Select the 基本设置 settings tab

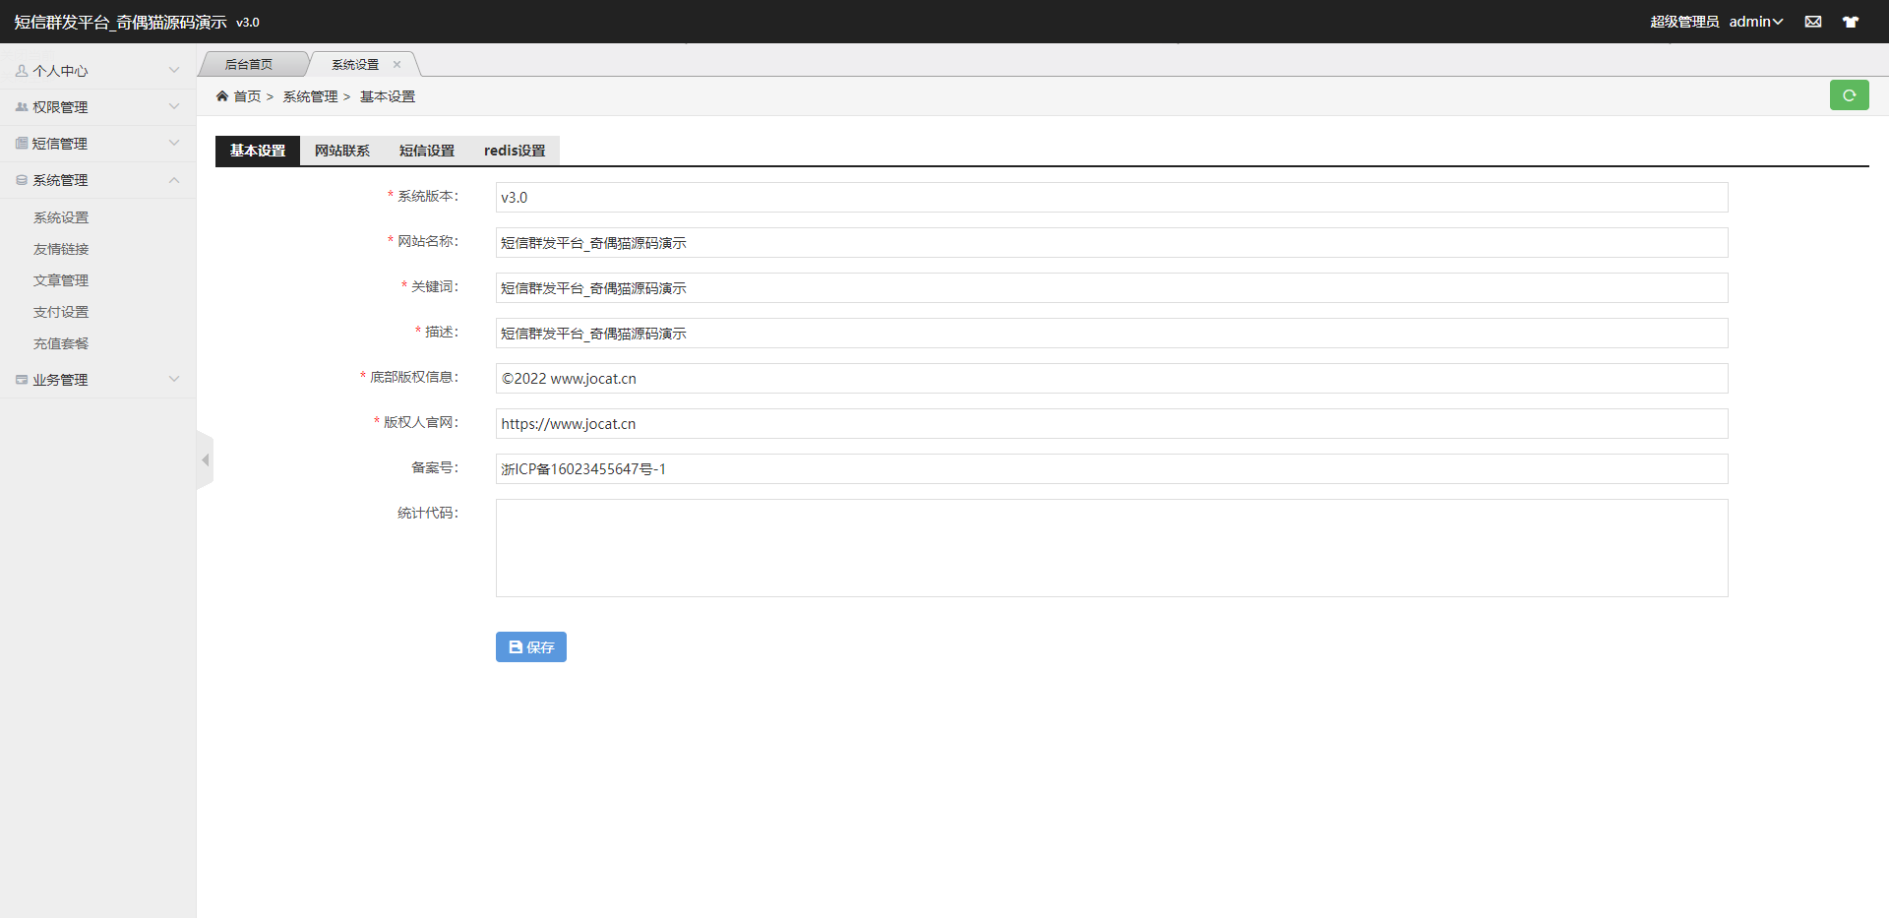pyautogui.click(x=258, y=151)
